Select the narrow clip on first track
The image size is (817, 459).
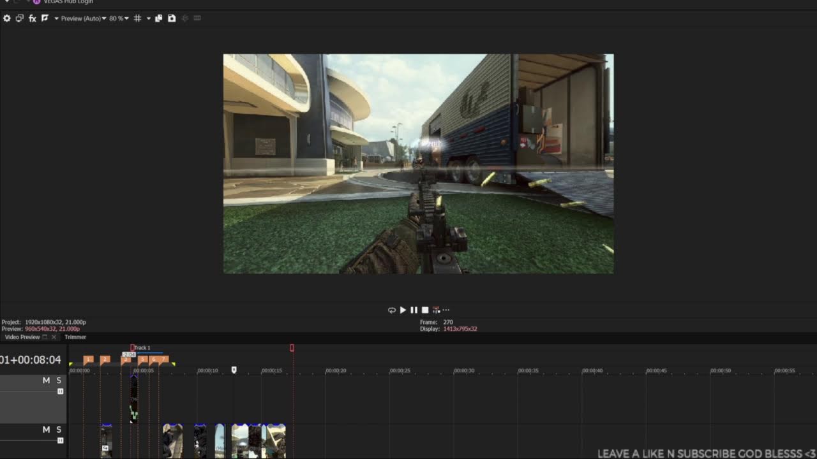tap(133, 399)
